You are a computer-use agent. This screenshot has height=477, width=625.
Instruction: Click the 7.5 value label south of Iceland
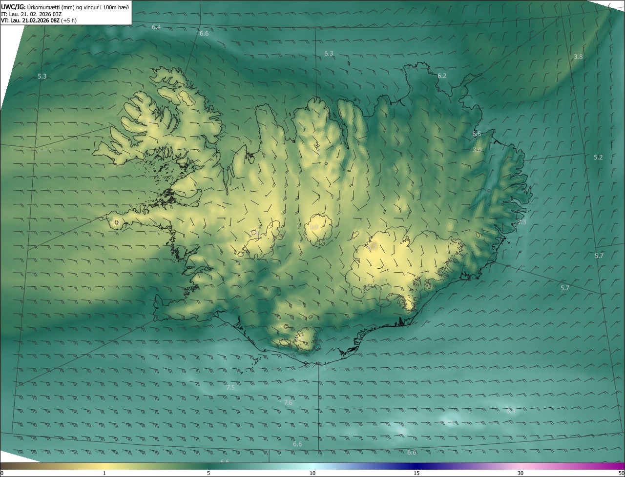230,388
